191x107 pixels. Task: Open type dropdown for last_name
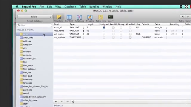83,34
